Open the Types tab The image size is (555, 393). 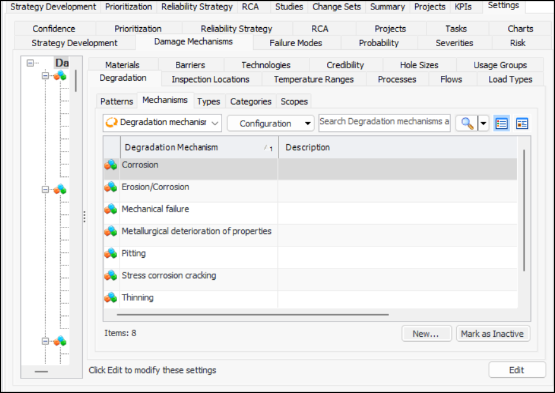click(209, 102)
